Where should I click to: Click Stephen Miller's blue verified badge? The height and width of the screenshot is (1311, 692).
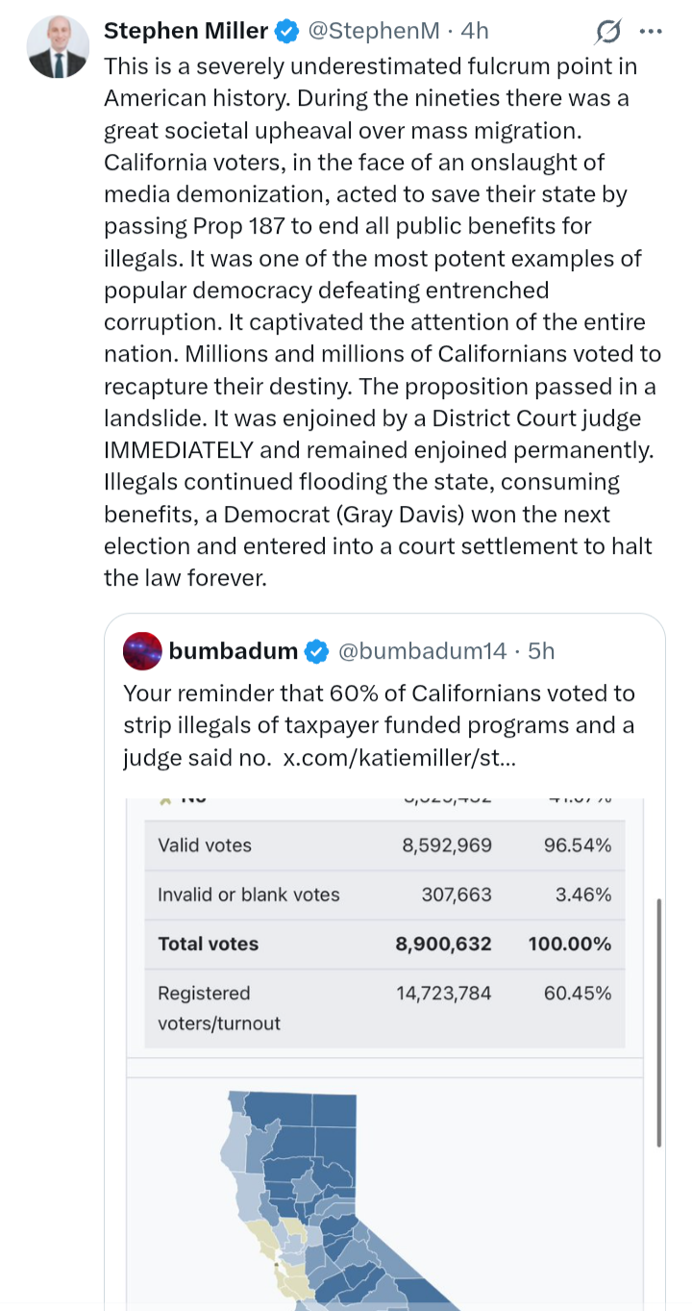(285, 32)
